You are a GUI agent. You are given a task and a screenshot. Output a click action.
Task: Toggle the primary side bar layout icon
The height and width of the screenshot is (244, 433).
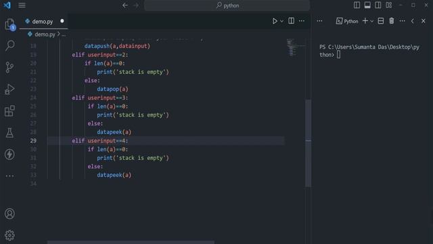[357, 5]
